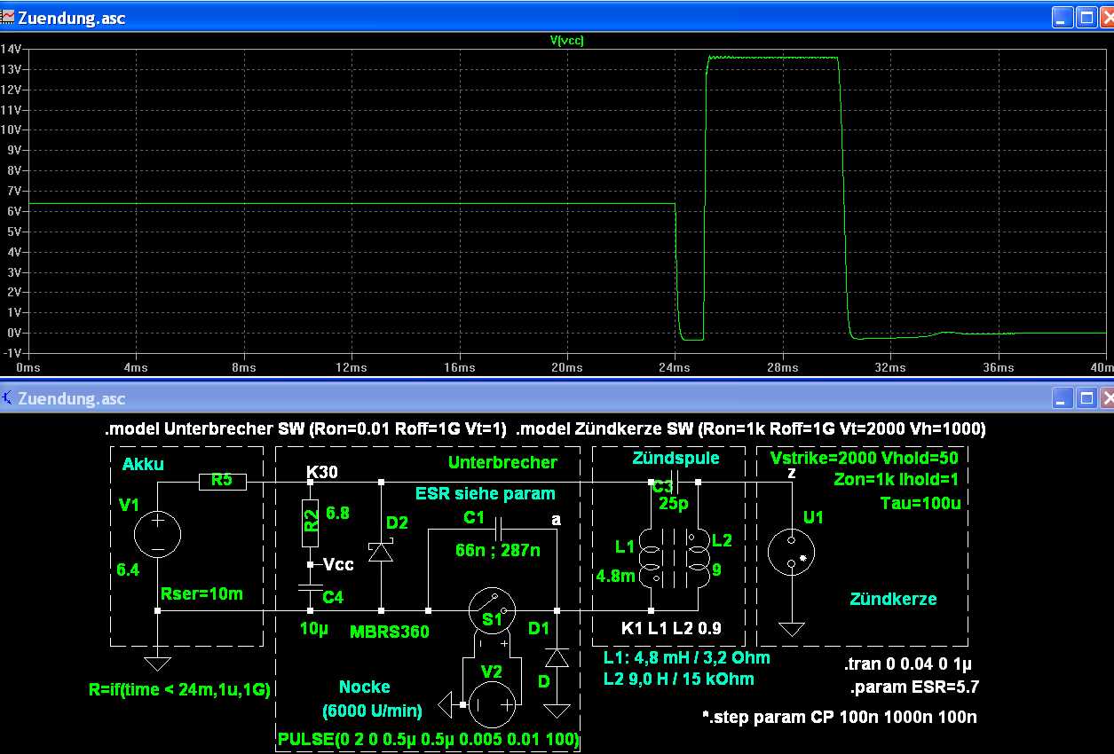The image size is (1114, 754).
Task: Click the K1 L1 L2 0.9 coupling statement
Action: tap(670, 628)
